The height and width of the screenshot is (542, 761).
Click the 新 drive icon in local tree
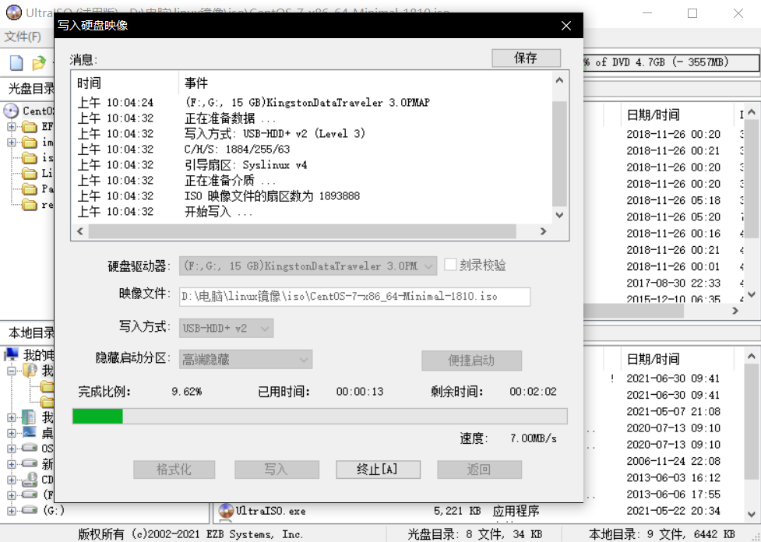tap(30, 464)
